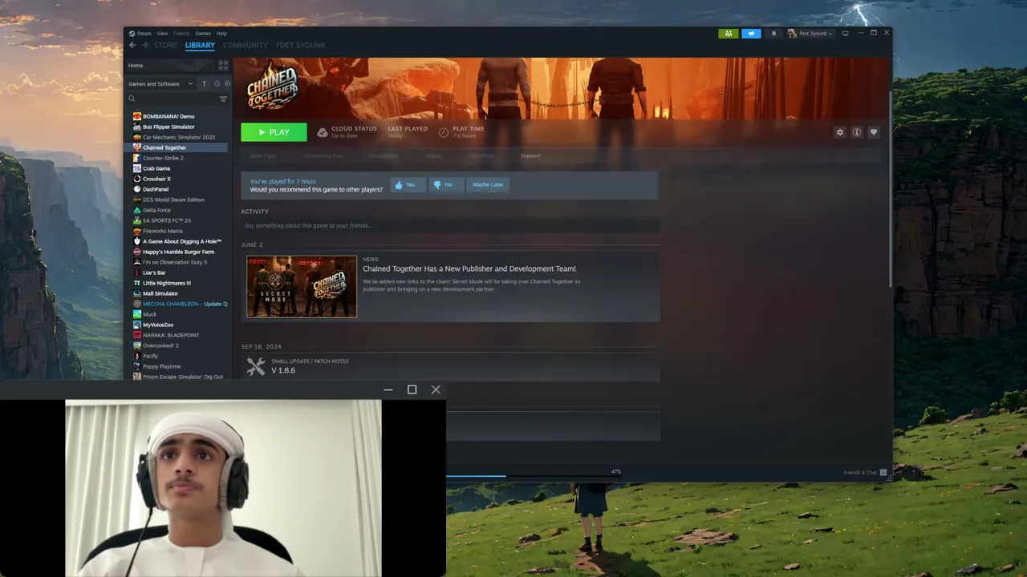
Task: Open the Friends menu
Action: coord(182,34)
